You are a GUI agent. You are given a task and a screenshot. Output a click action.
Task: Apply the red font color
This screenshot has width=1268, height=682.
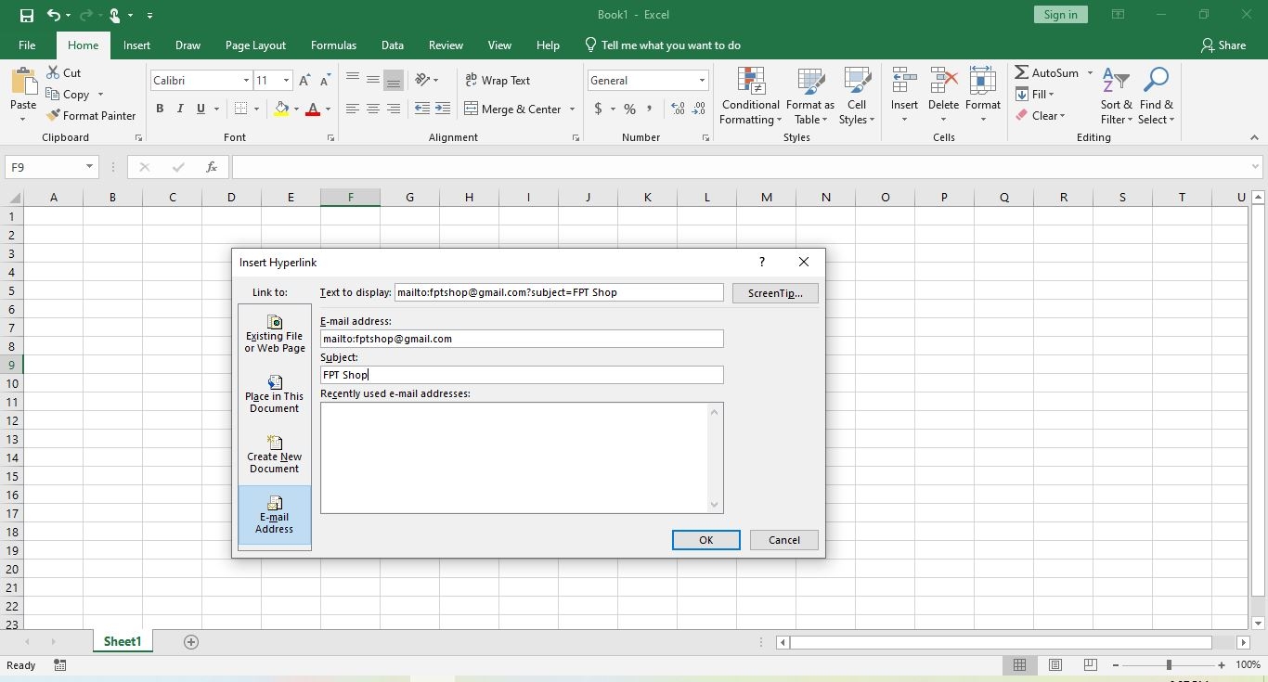313,109
